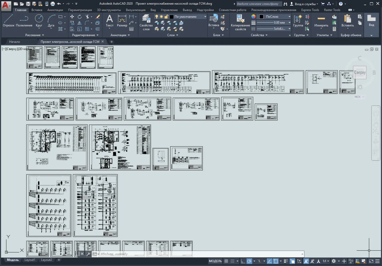Screen dimensions: 382x266
Task: Expand the Рисование panel
Action: pos(35,35)
